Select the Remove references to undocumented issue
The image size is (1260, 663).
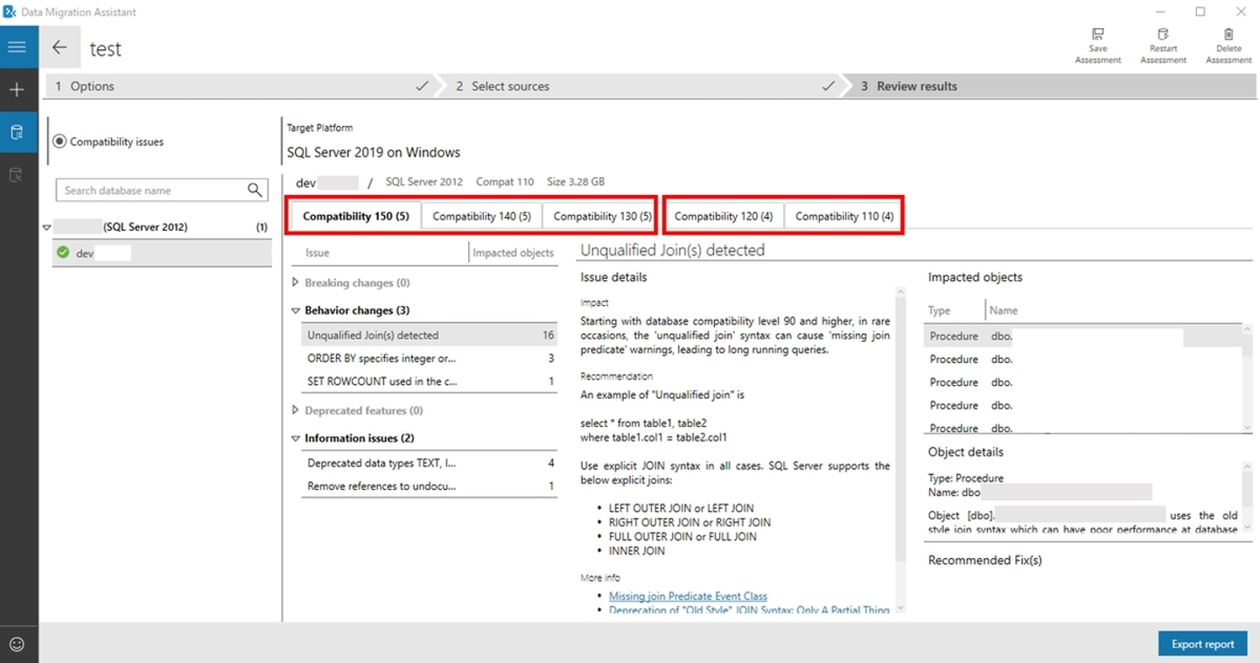(430, 485)
